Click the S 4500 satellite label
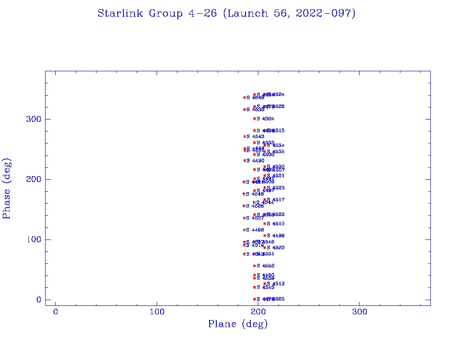Screen dimensions: 453x340 tap(265, 155)
